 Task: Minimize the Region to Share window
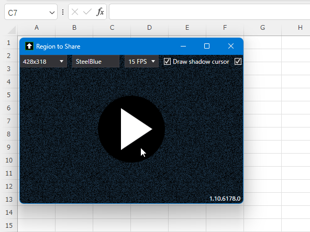(x=183, y=47)
